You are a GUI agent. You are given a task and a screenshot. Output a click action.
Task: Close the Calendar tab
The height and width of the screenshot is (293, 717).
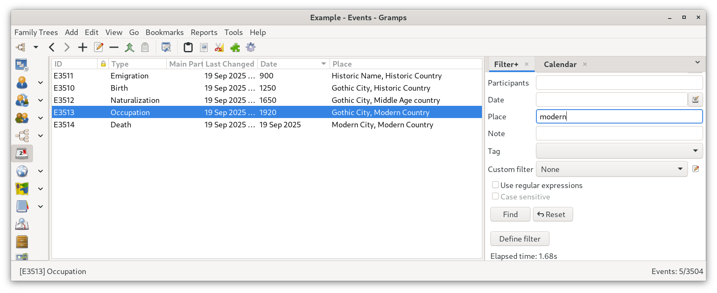point(585,64)
